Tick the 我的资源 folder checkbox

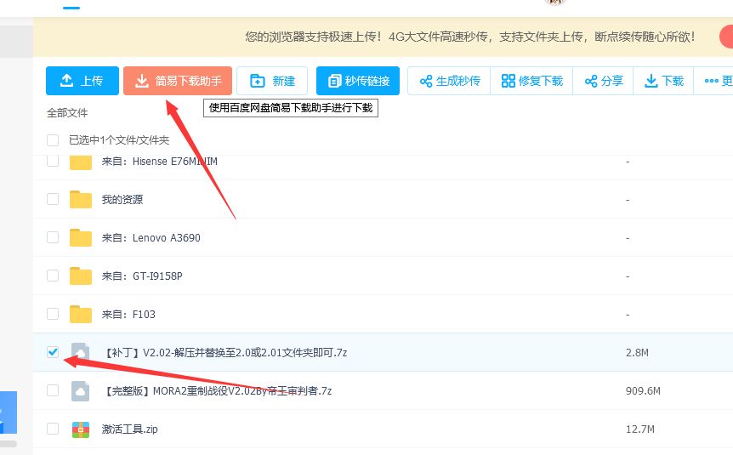(x=53, y=199)
